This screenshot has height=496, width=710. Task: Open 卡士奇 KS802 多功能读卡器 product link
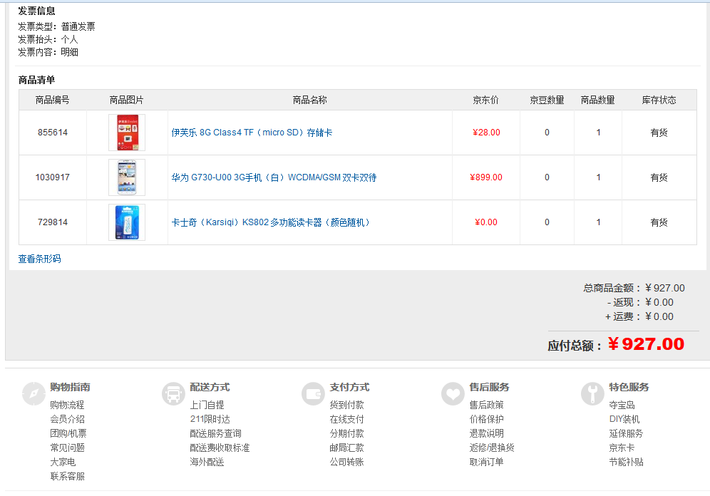tap(271, 222)
